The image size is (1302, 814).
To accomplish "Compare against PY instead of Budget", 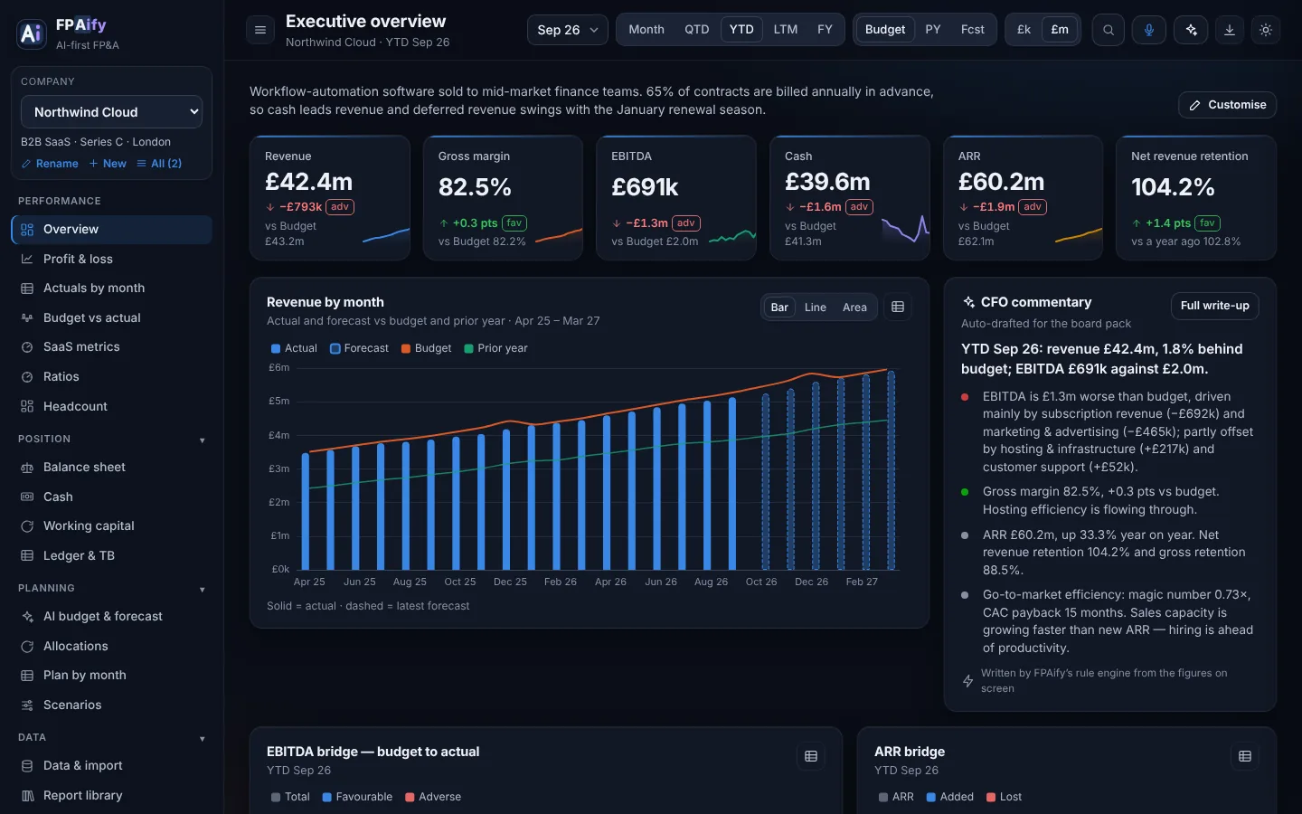I will click(933, 30).
